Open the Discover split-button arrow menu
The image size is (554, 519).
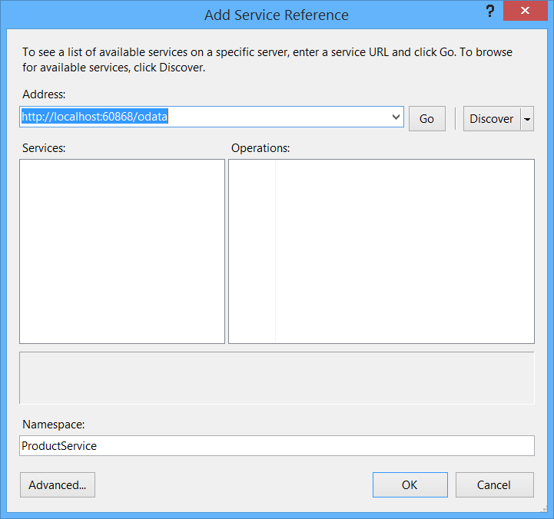(527, 119)
